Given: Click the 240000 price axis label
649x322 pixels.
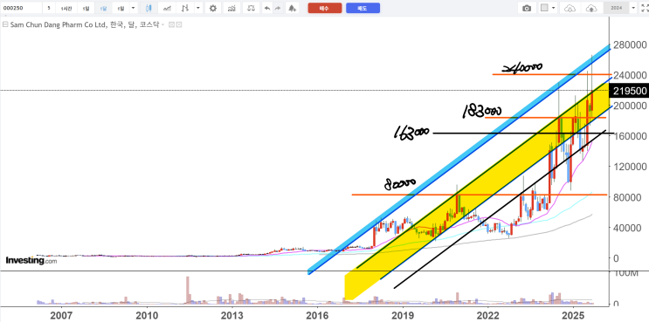Looking at the screenshot, I should (x=630, y=75).
